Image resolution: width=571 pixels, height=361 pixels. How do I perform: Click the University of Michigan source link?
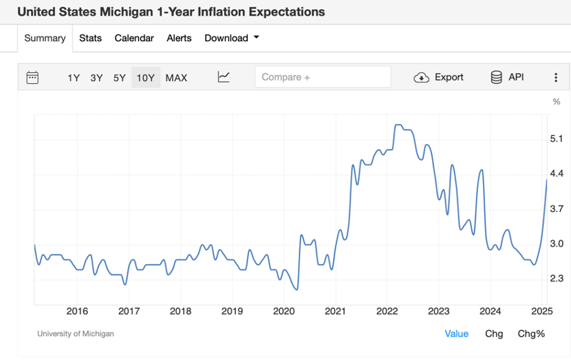click(76, 334)
